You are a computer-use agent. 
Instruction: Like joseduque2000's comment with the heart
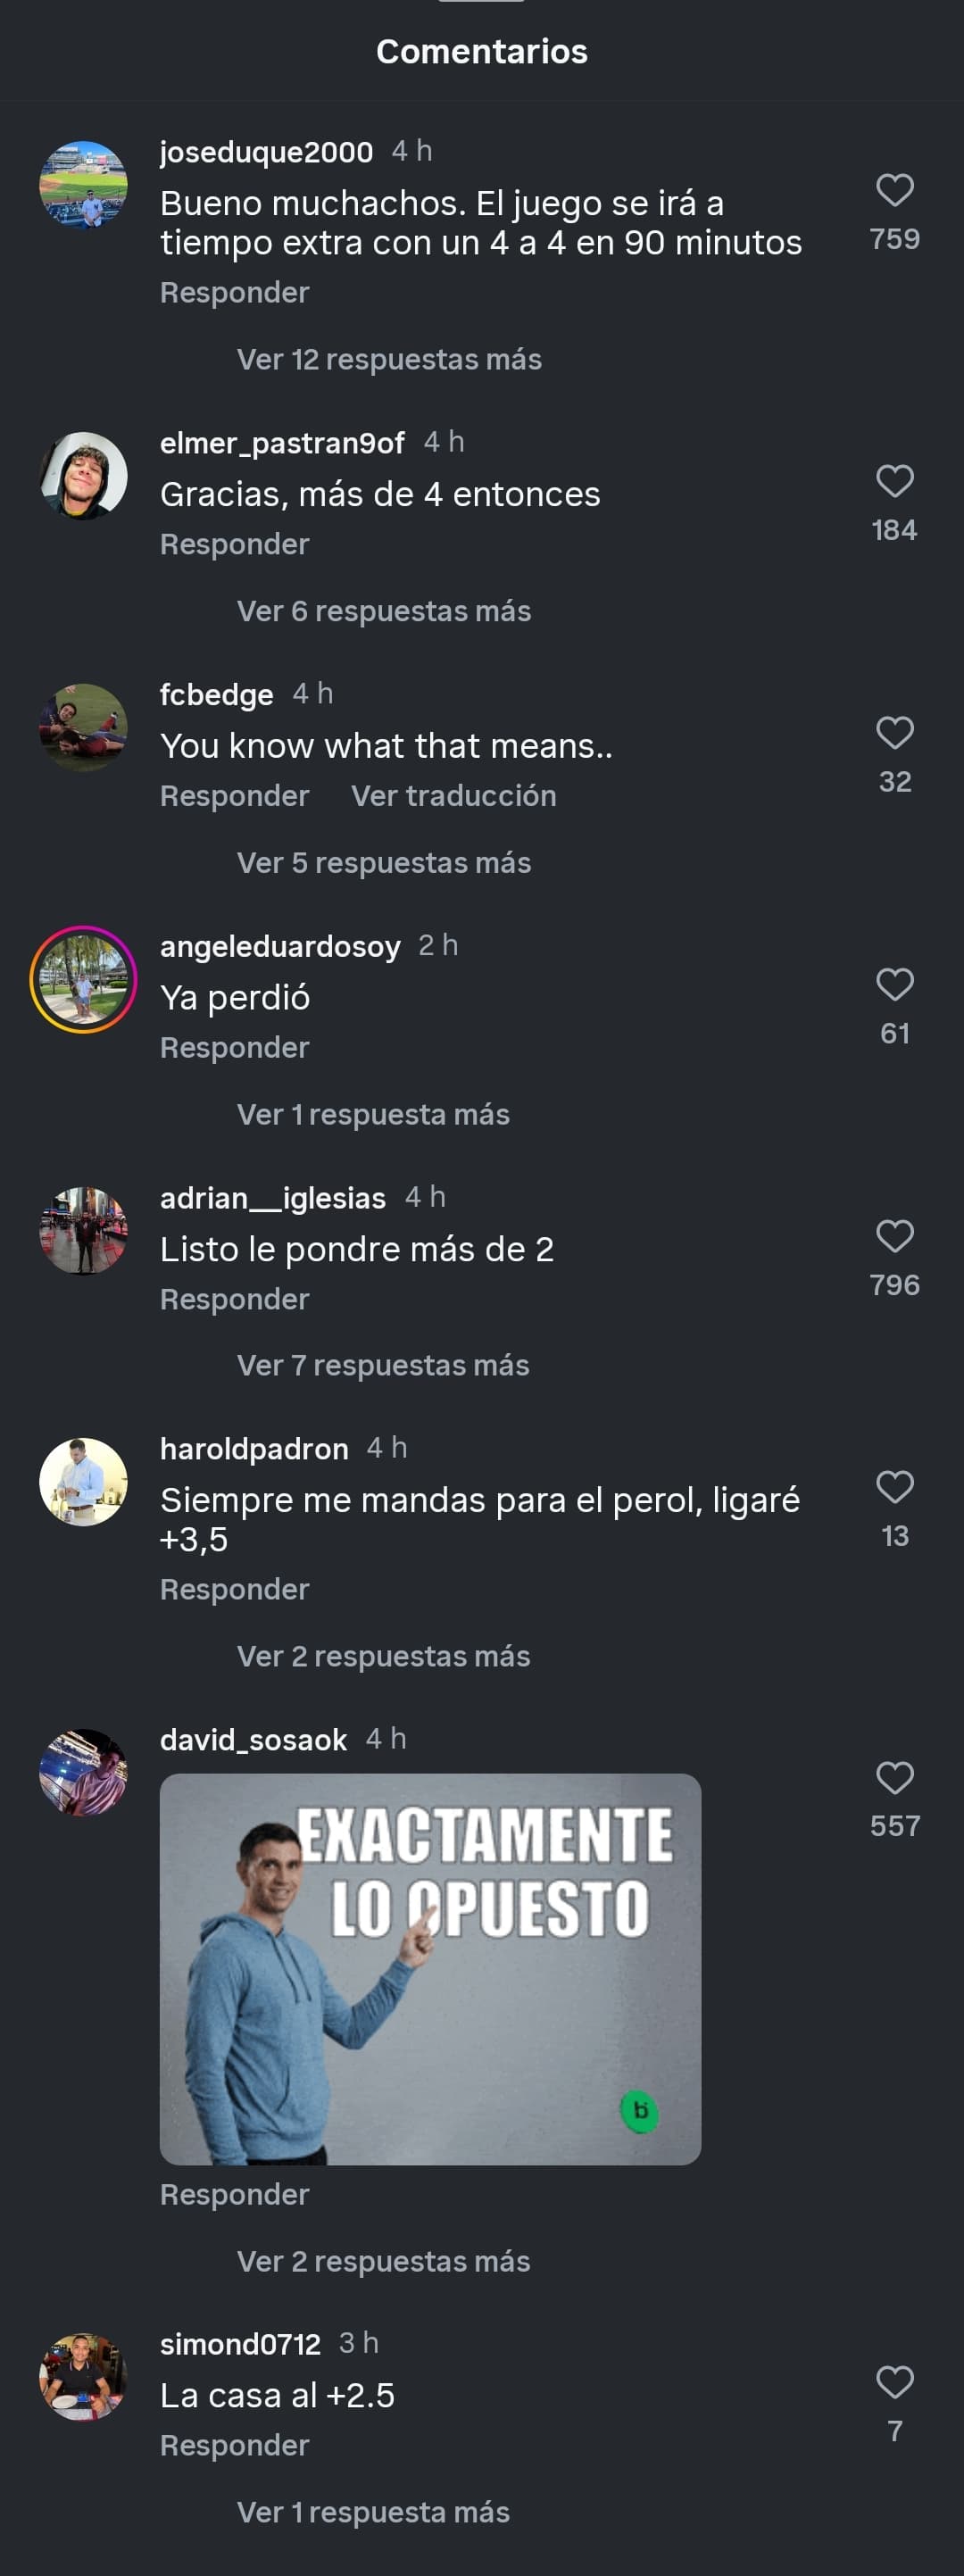point(894,190)
